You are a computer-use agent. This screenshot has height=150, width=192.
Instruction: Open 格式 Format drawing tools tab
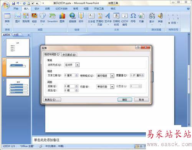click(x=113, y=8)
